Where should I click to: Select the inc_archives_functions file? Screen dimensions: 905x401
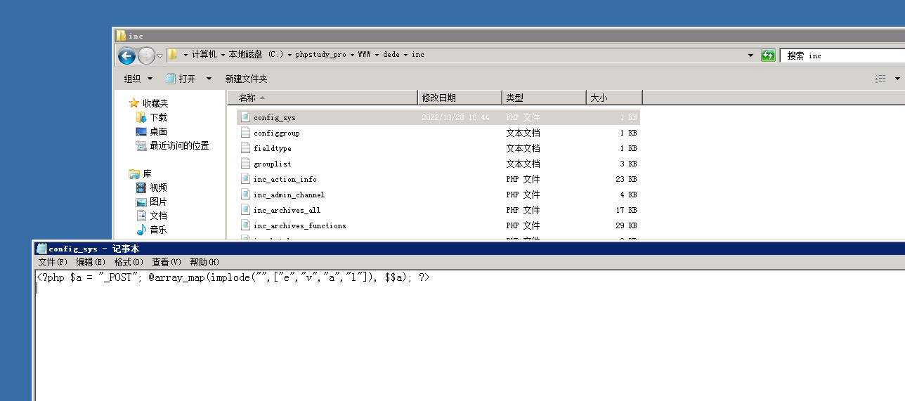[300, 225]
